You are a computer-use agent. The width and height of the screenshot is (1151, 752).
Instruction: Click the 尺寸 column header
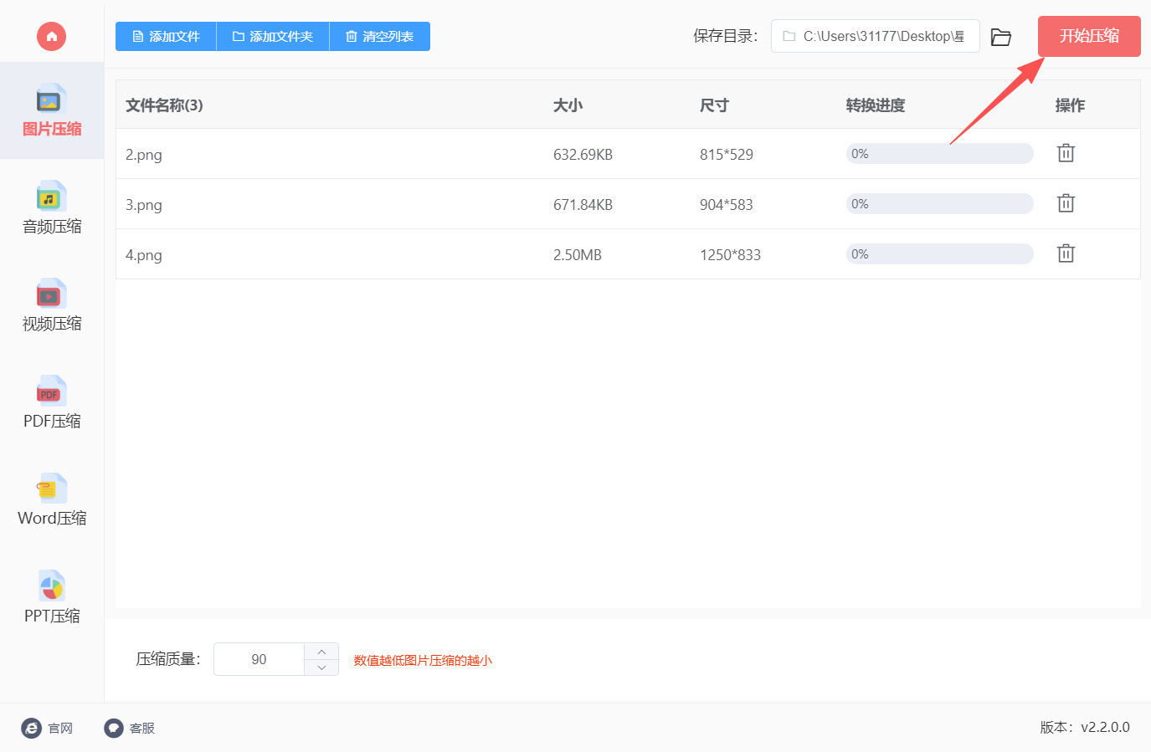click(715, 105)
